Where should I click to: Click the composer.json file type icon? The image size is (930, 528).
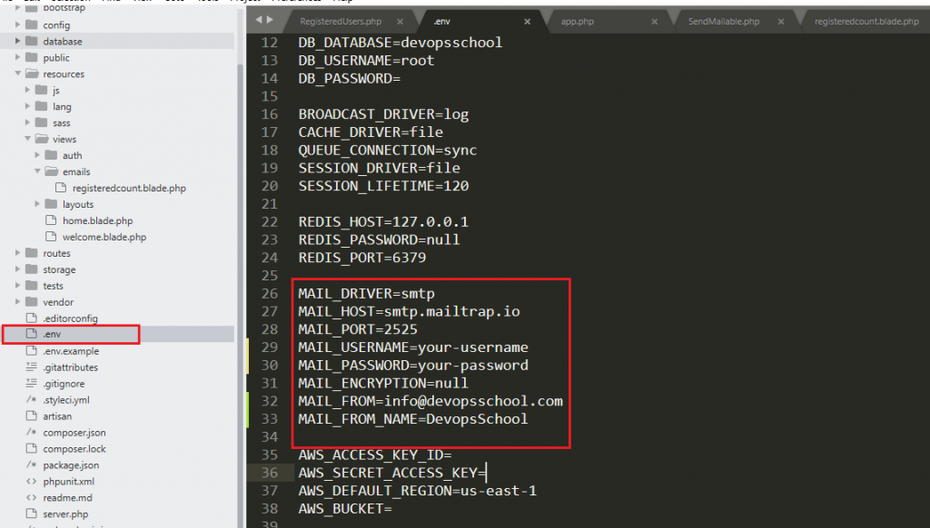(x=32, y=433)
